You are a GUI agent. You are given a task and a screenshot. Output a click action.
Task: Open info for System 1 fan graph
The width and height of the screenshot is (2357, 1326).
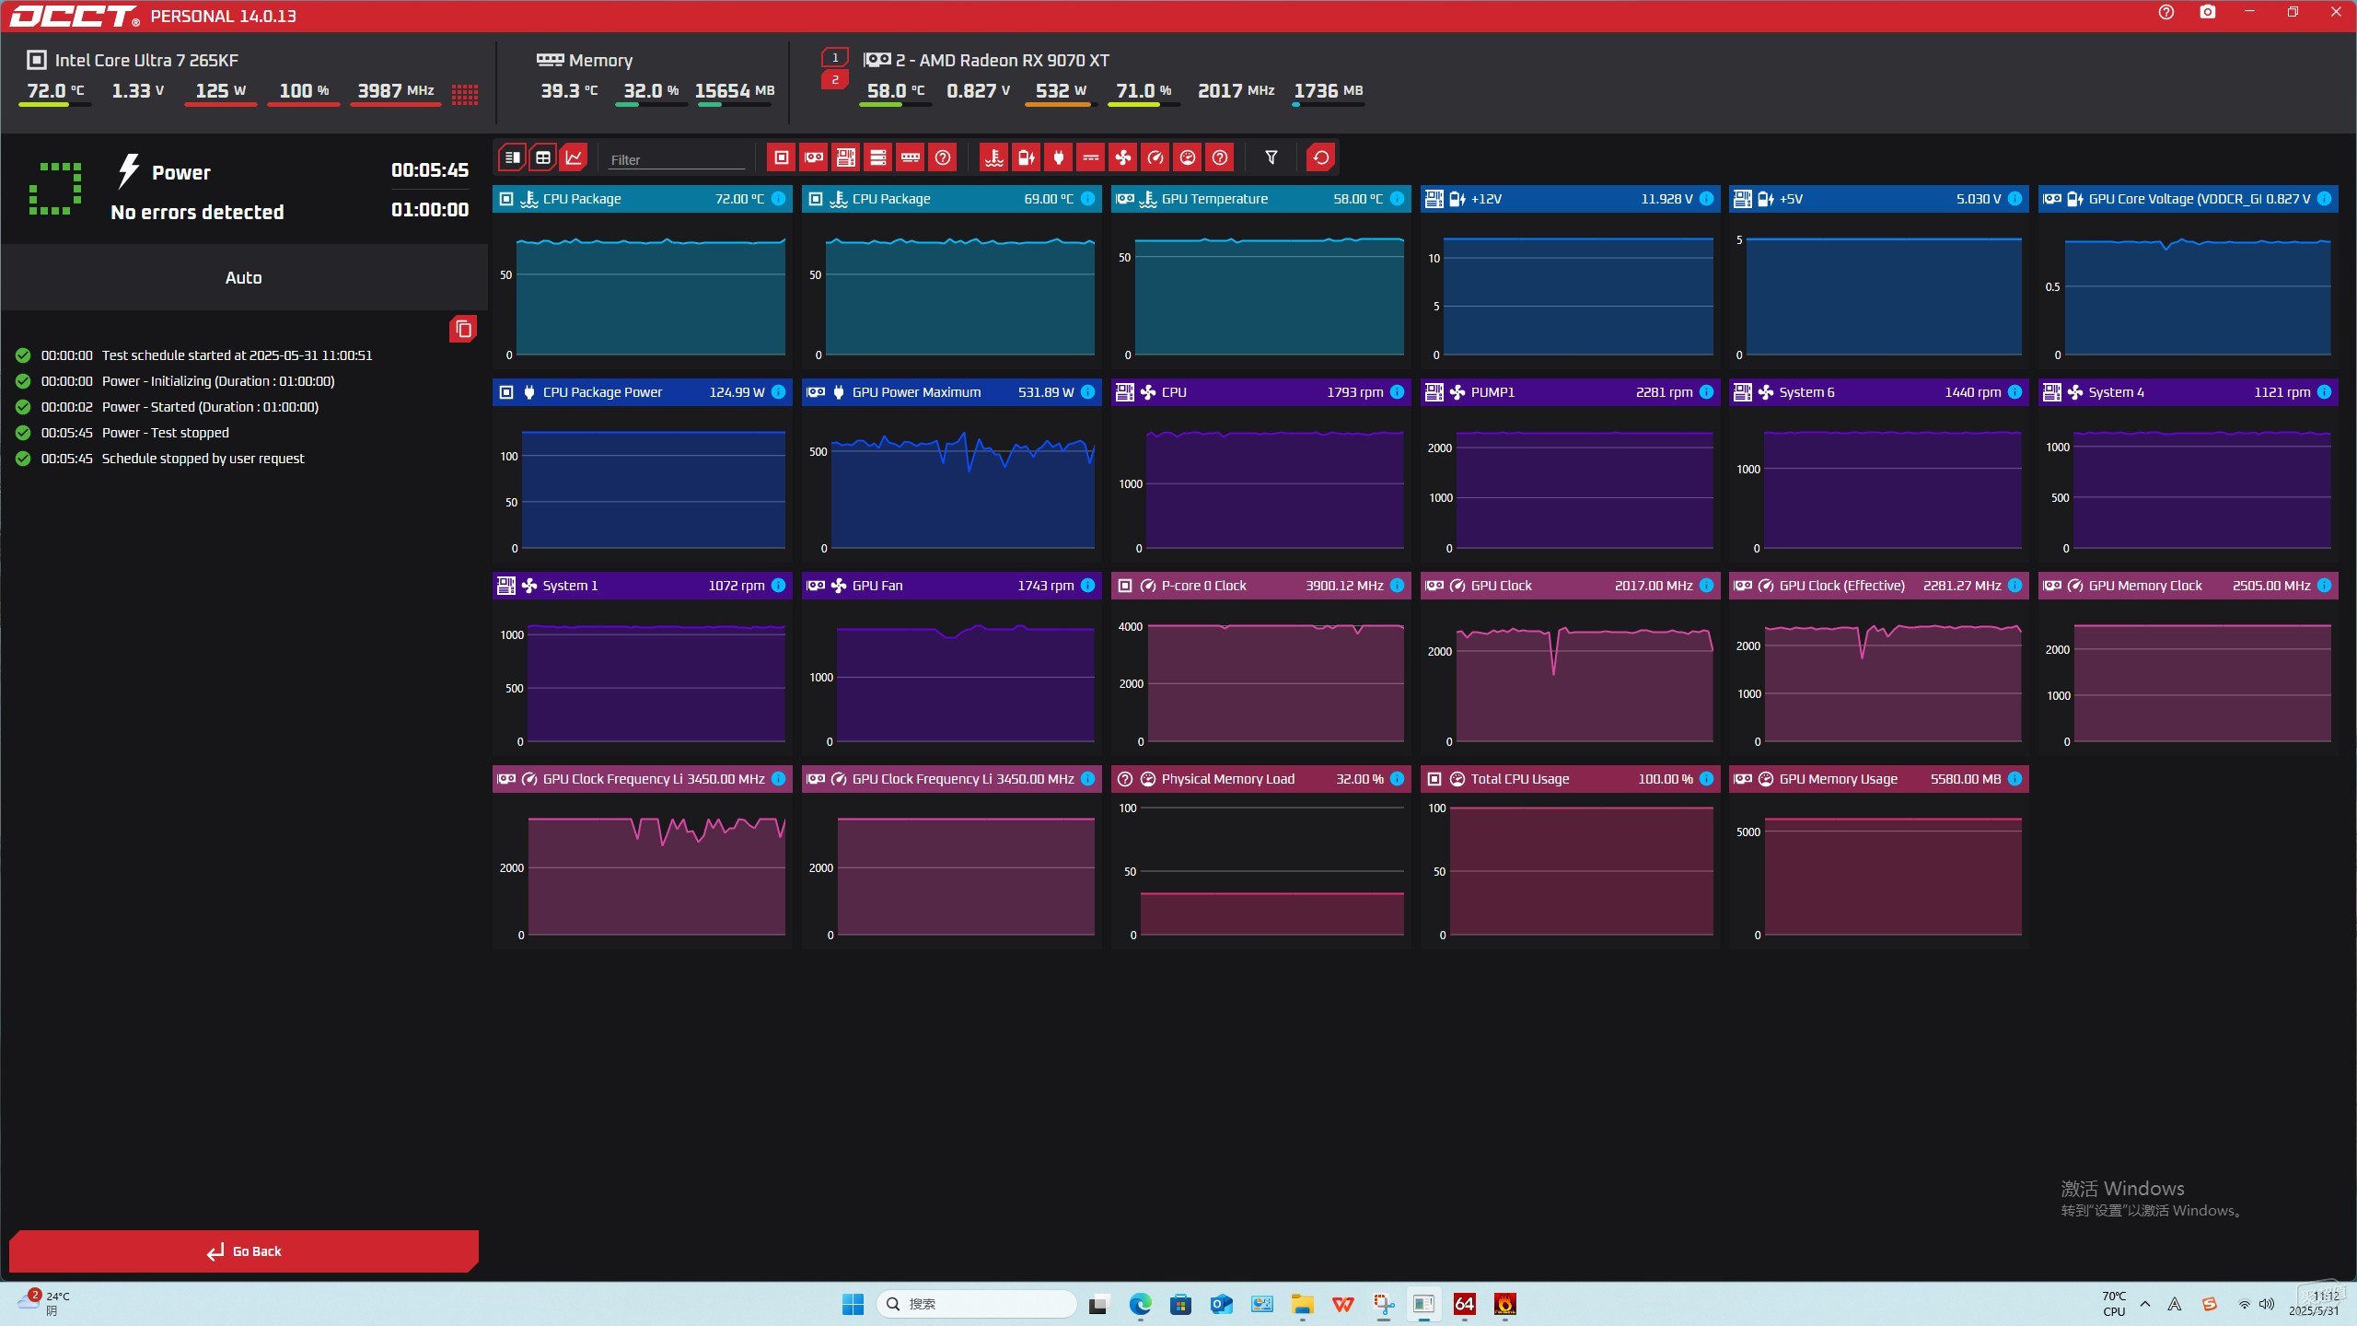coord(779,586)
